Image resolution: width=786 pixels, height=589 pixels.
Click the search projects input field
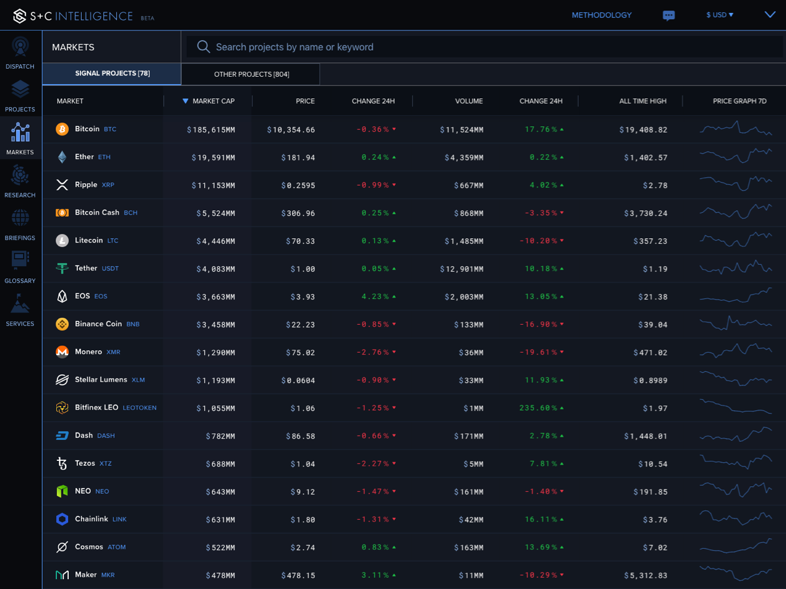[x=485, y=47]
